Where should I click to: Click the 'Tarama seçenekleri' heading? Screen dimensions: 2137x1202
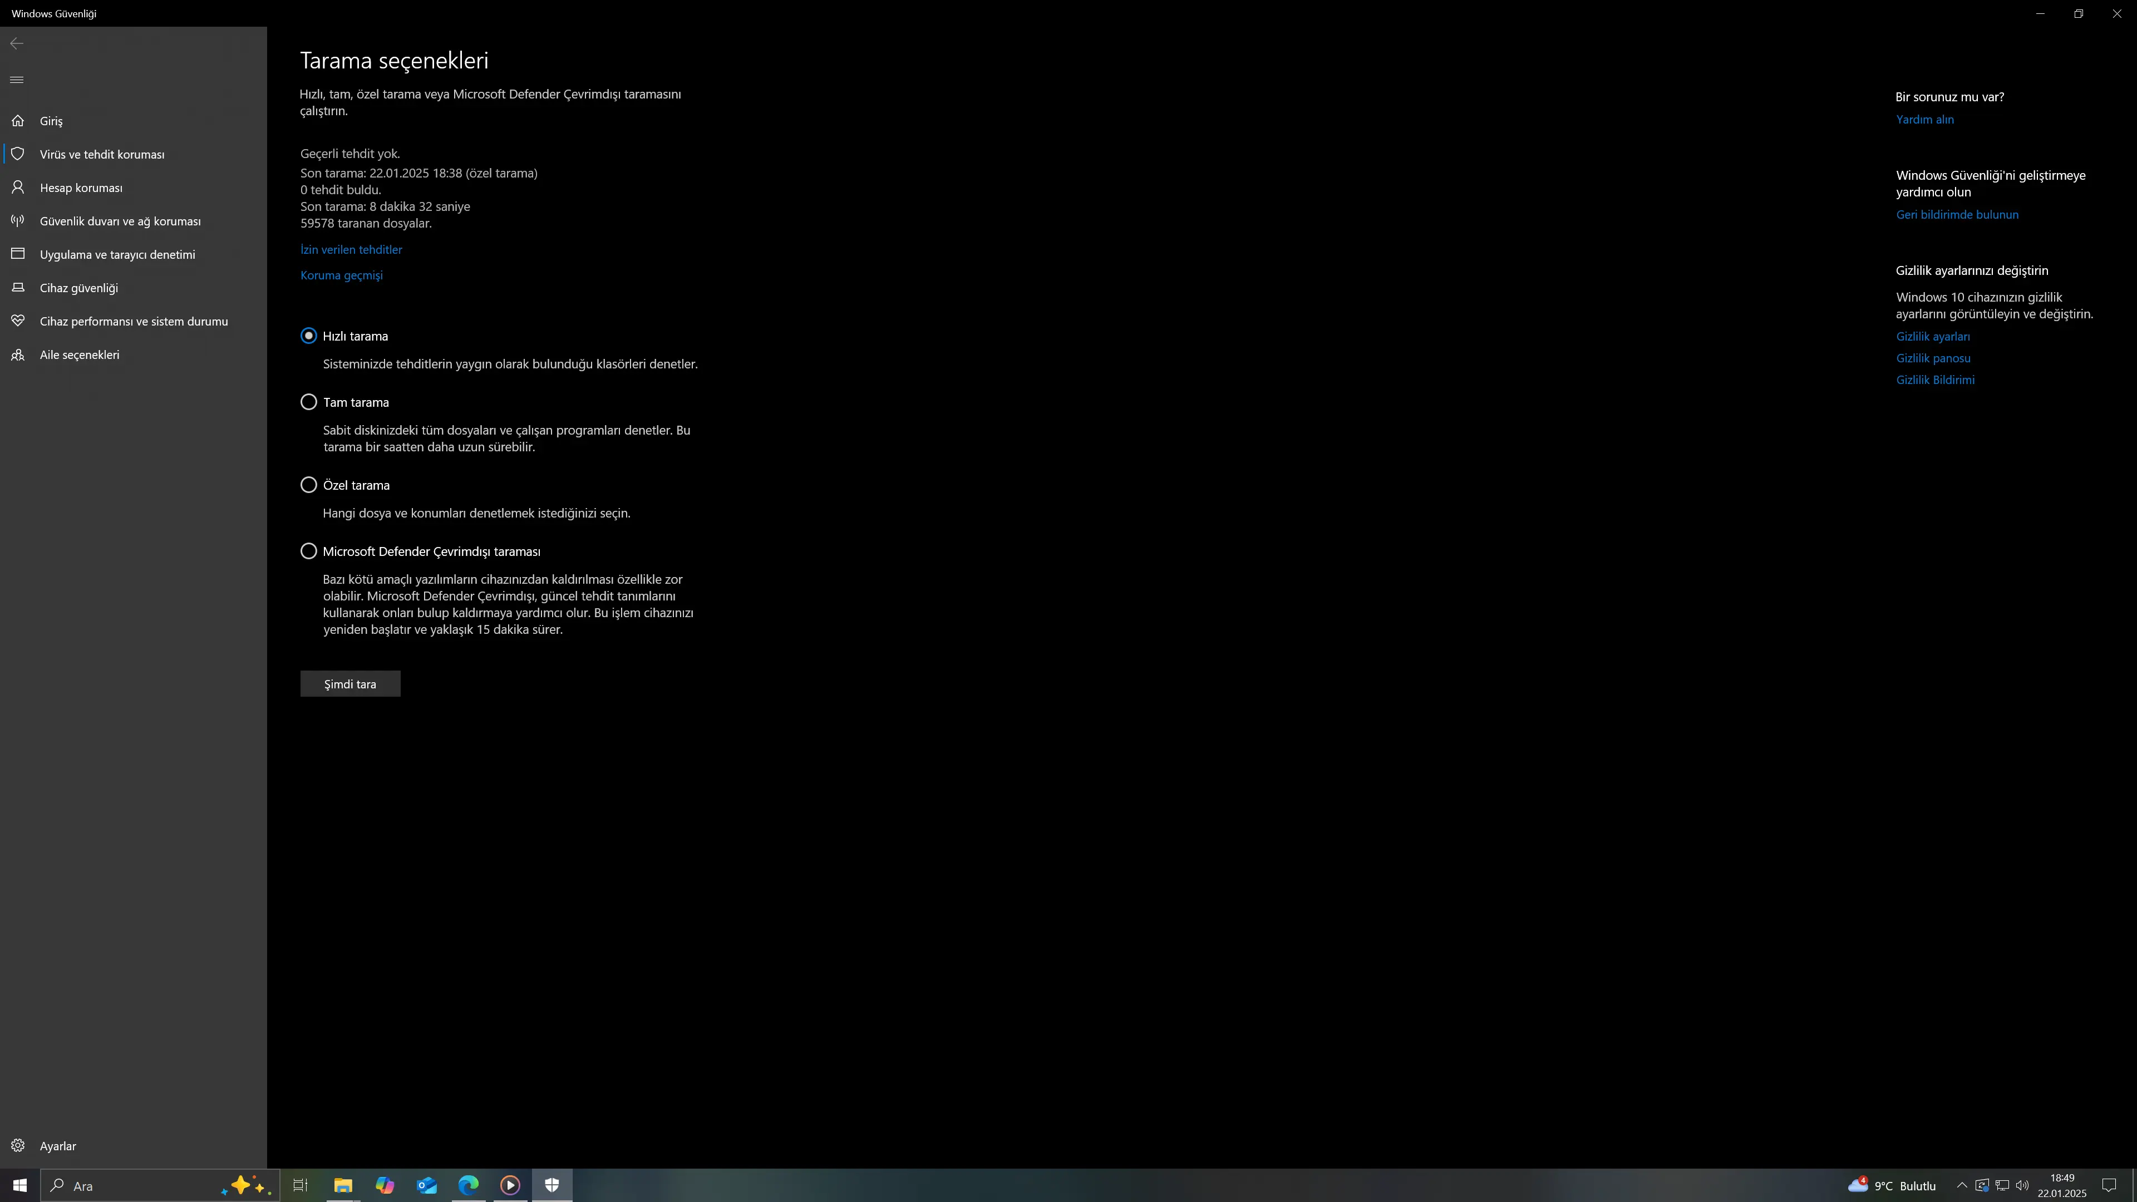click(394, 61)
